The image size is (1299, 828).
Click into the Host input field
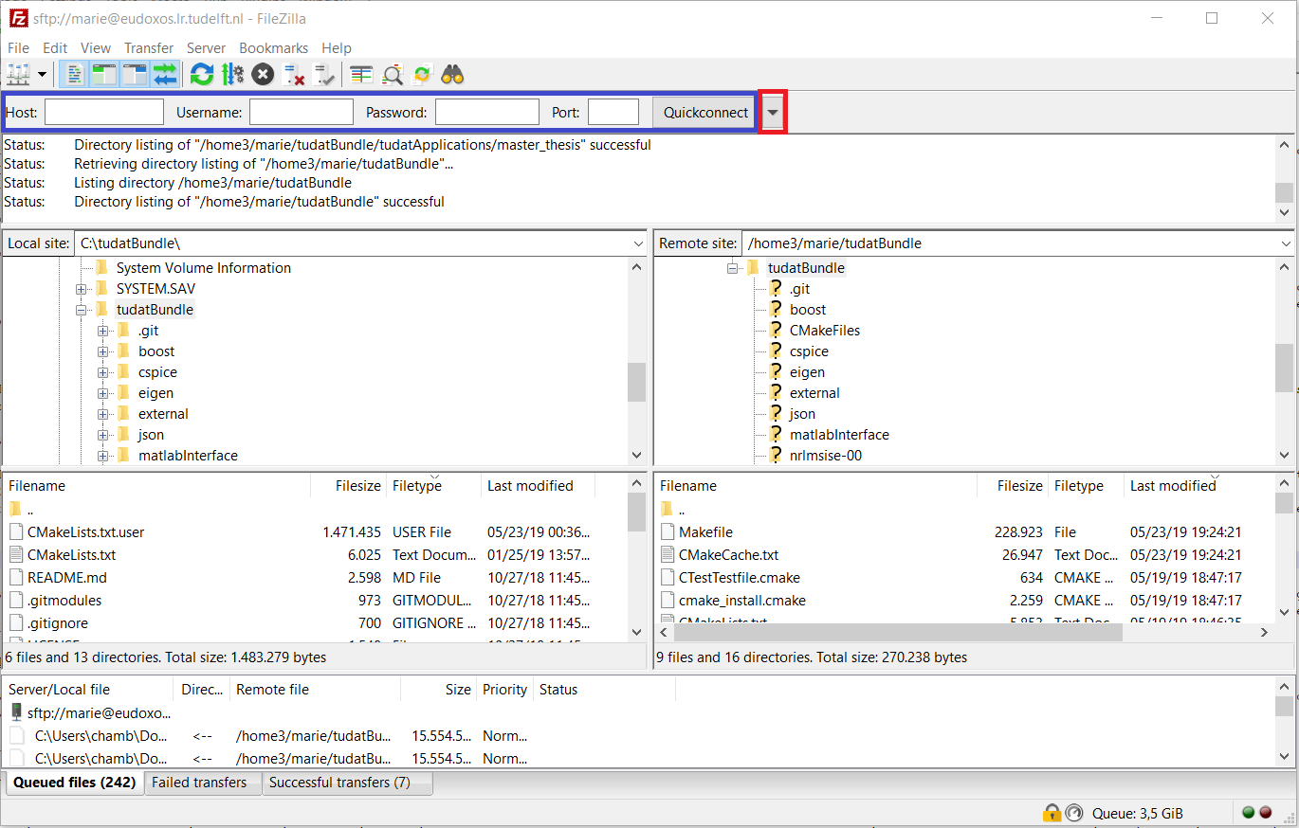point(104,113)
